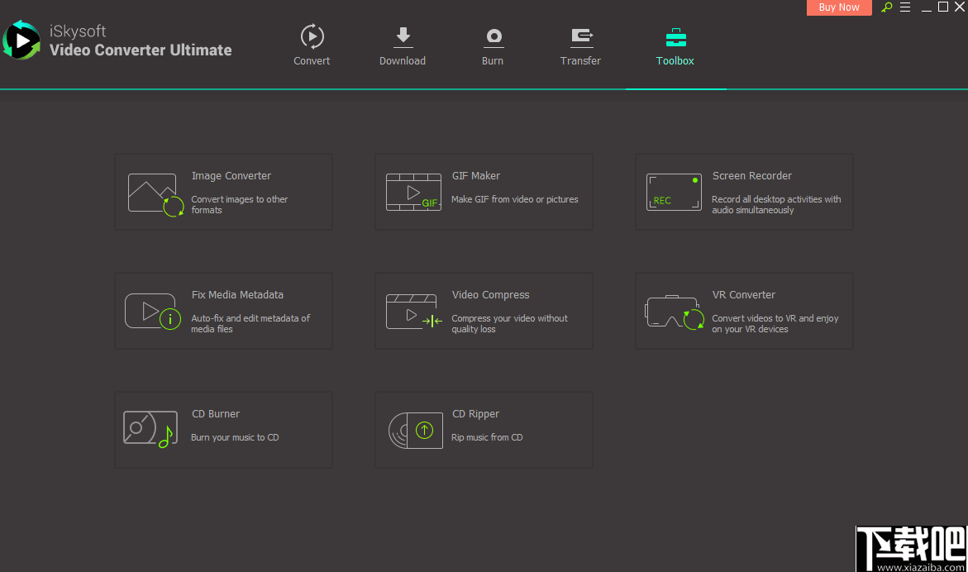The image size is (968, 572).
Task: Click the Toolbox briefcase icon
Action: [x=676, y=38]
